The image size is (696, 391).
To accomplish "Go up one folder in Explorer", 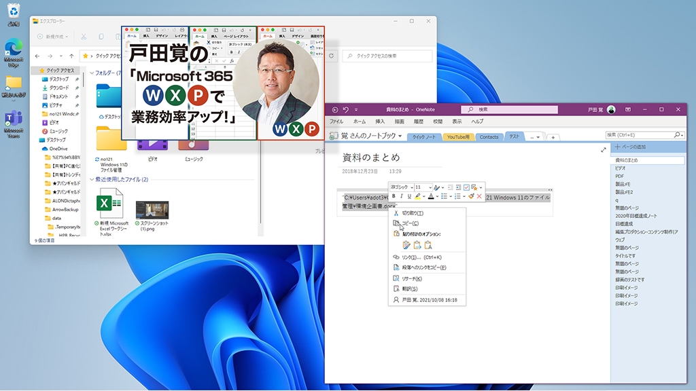I will coord(71,56).
